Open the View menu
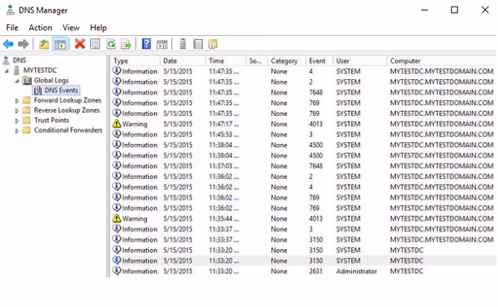Screen dimensions: 498x307 [71, 28]
